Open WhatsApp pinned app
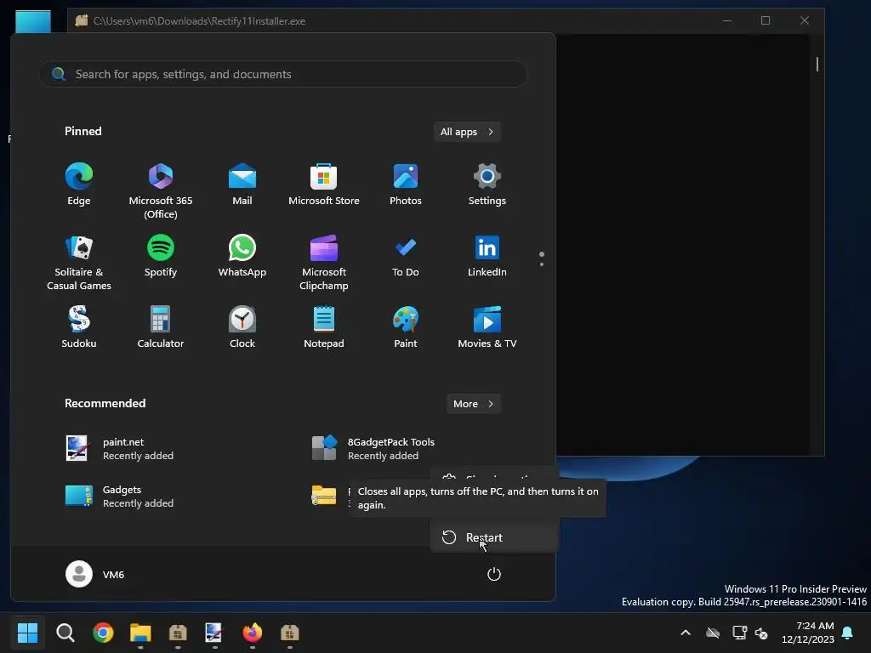Viewport: 871px width, 653px height. (x=242, y=255)
